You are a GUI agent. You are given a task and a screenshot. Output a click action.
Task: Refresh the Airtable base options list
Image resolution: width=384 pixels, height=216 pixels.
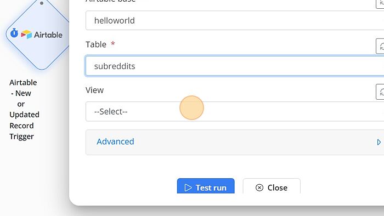(x=380, y=4)
